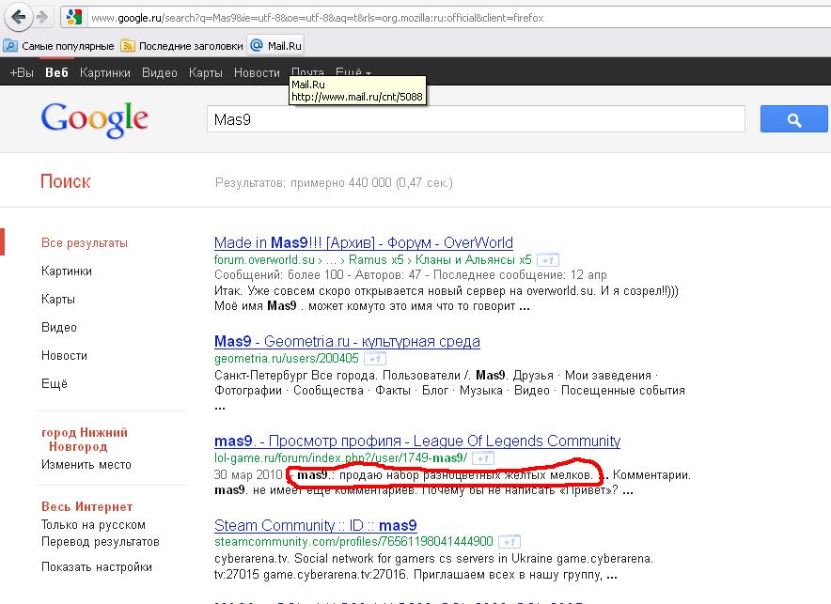
Task: Click the Google logo
Action: pos(95,119)
